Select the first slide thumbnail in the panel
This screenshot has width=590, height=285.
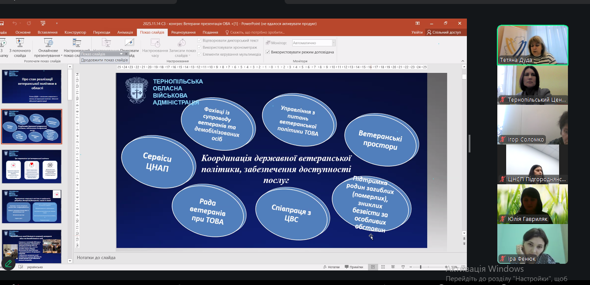tap(32, 86)
